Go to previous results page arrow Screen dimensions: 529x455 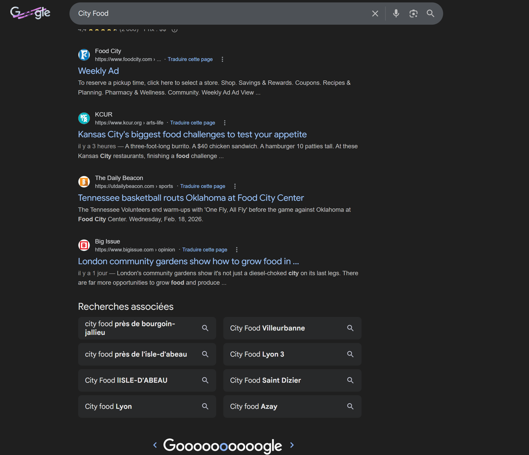155,445
